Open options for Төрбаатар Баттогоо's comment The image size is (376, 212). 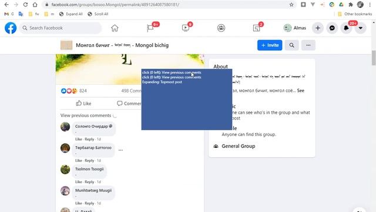(x=120, y=150)
